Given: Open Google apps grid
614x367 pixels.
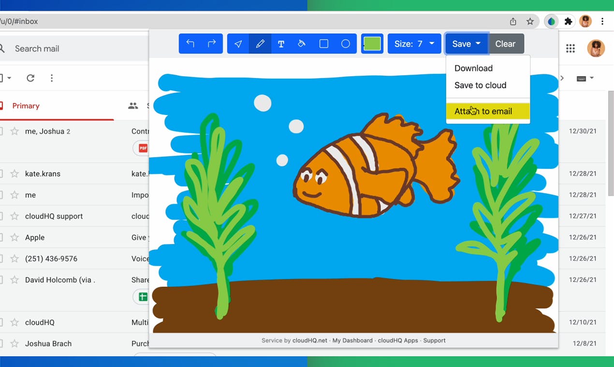Looking at the screenshot, I should coord(570,48).
